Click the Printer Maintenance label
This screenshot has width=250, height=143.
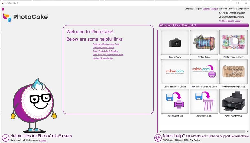point(233,116)
